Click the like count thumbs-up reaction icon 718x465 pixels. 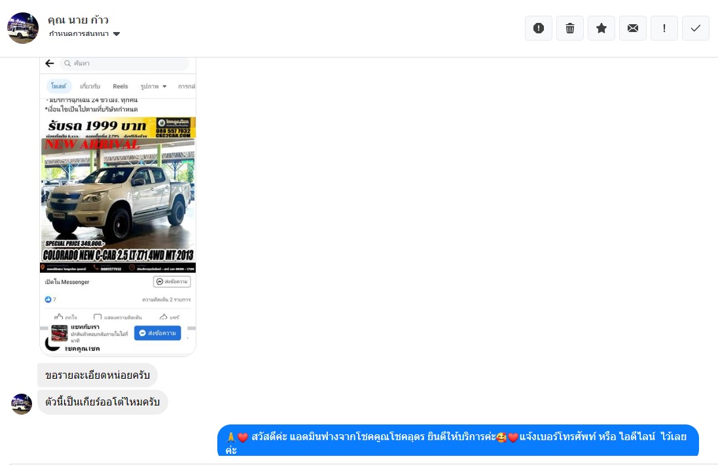tap(48, 300)
